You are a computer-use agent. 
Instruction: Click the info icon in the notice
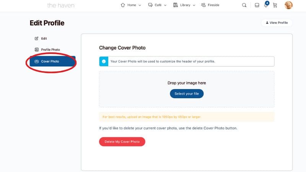(x=104, y=62)
